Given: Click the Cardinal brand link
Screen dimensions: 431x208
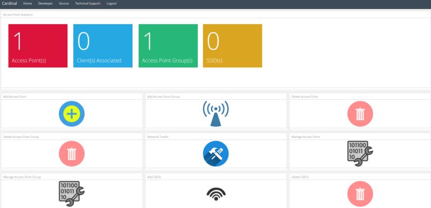Looking at the screenshot, I should pos(9,4).
